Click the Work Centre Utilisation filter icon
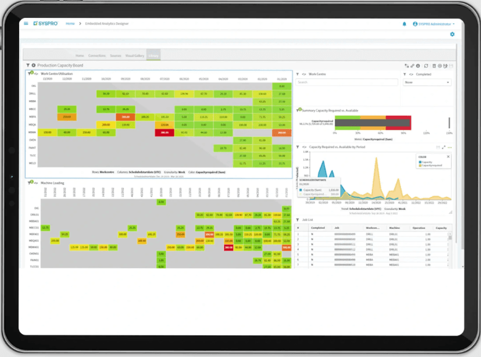 pyautogui.click(x=30, y=73)
